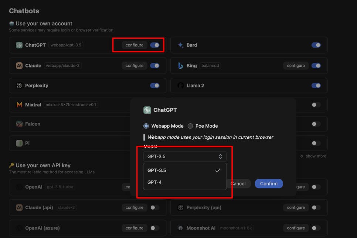Click the ChatGPT logo in the chatbot list row
357x238 pixels.
pos(19,45)
